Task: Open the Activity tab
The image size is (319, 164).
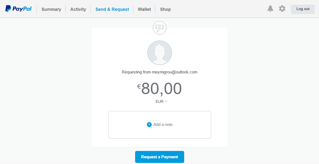Action: coord(78,9)
